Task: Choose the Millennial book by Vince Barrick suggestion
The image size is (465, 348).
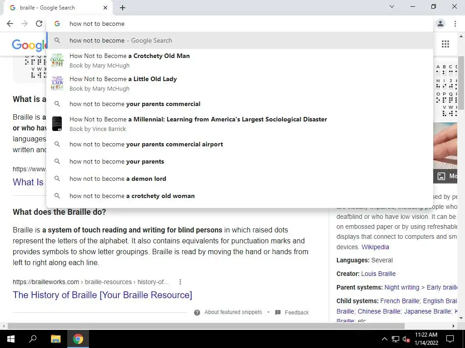Action: point(240,124)
